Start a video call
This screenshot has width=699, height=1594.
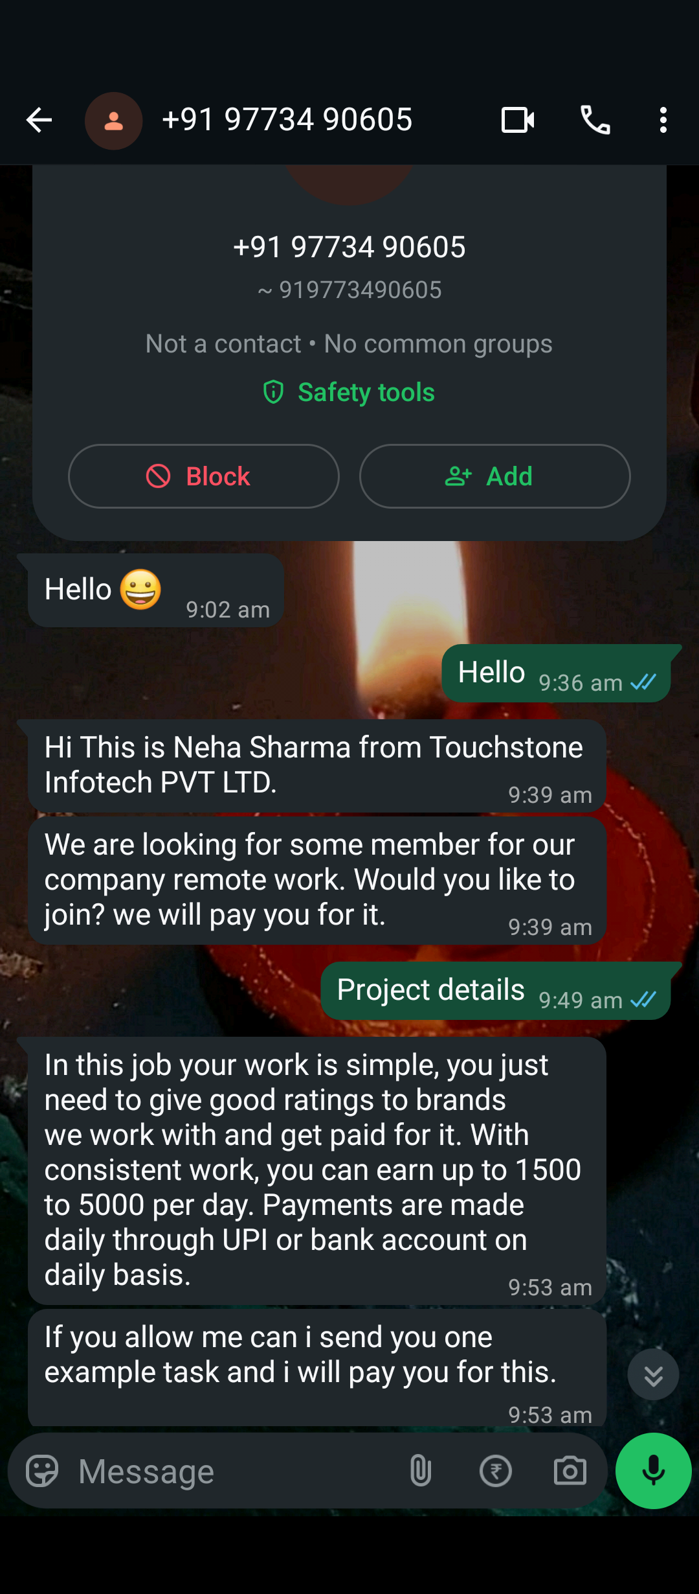(x=518, y=121)
